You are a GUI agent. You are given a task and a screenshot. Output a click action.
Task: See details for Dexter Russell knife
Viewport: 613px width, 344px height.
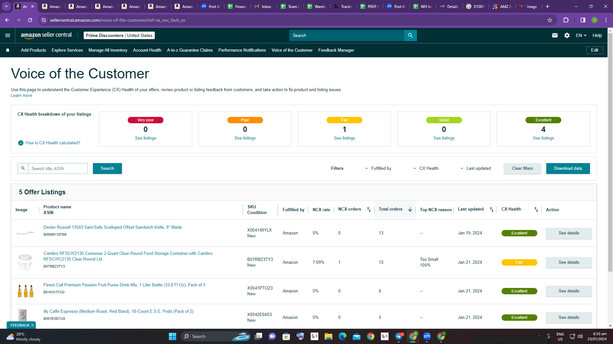point(569,233)
